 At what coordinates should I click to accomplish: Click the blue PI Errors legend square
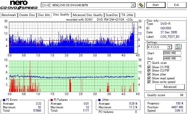coord(4,100)
